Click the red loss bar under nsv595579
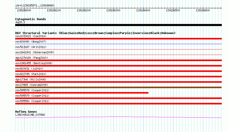Image resolution: width=229 pixels, height=132 pixels. [x=118, y=98]
